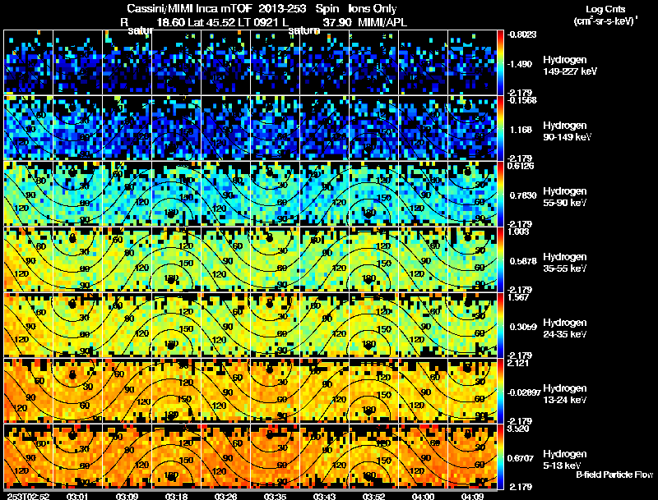Select the 04:09 time axis label
Viewport: 658px width, 500px height.
472,496
